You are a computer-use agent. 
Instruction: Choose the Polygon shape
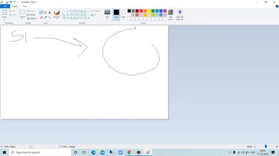(82, 11)
